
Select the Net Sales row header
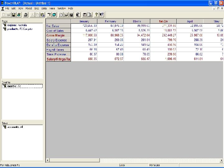(58, 26)
